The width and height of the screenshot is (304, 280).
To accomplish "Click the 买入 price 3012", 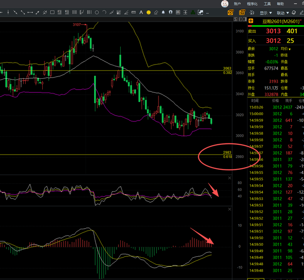I will point(273,40).
